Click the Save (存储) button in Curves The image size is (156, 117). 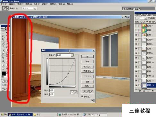point(87,71)
